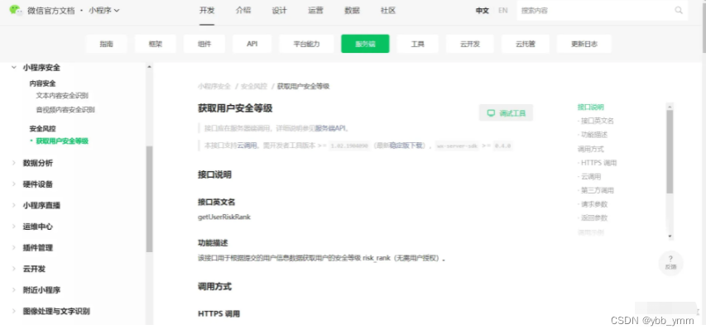The width and height of the screenshot is (706, 334).
Task: Switch to the 平台能力 tab
Action: pyautogui.click(x=306, y=44)
